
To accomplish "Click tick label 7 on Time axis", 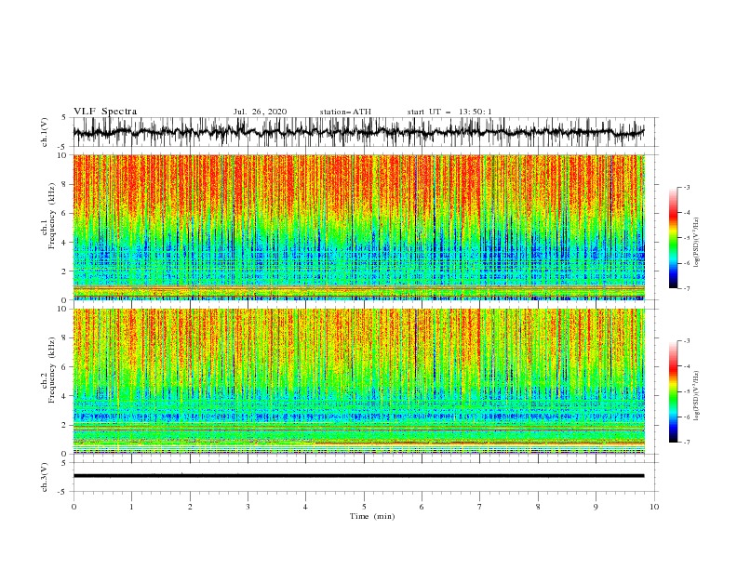I will click(480, 507).
